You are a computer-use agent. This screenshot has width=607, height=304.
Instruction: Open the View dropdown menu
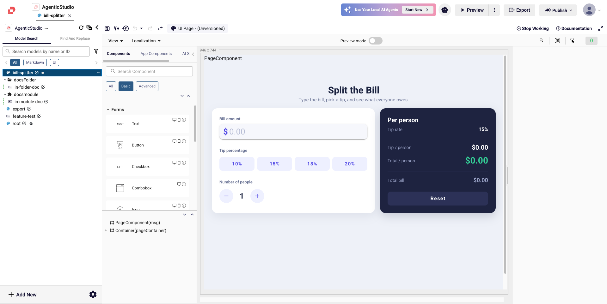[x=115, y=41]
